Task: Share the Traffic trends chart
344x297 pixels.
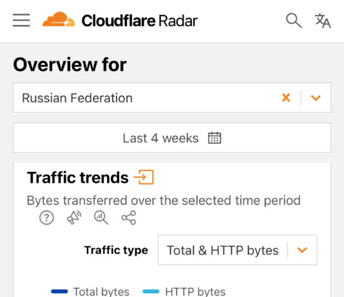Action: (129, 217)
